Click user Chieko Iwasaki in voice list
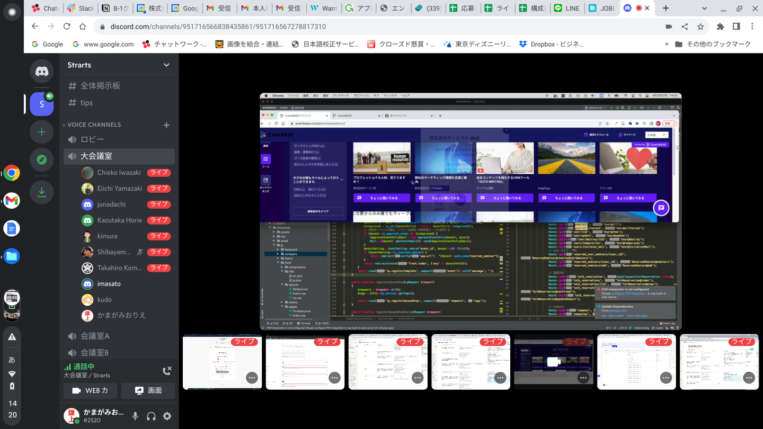 [119, 173]
